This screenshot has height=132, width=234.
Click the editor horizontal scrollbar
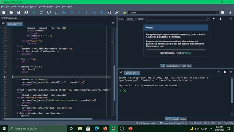48,119
